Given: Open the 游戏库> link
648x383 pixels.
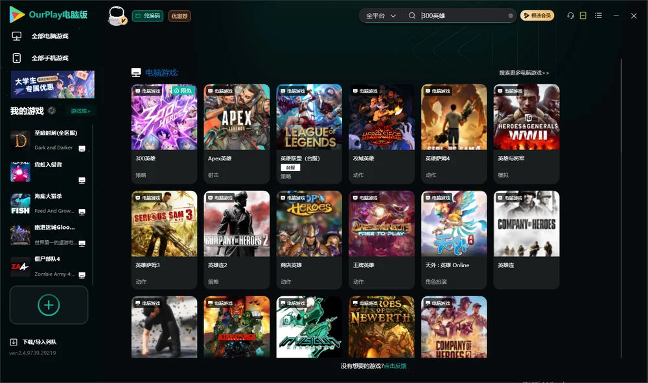Looking at the screenshot, I should pyautogui.click(x=80, y=111).
